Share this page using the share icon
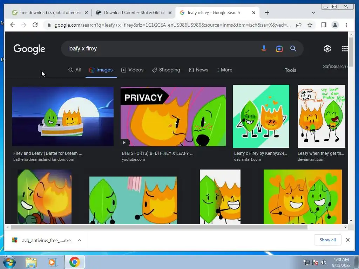Viewport: 359px width, 269px height. coord(299,25)
